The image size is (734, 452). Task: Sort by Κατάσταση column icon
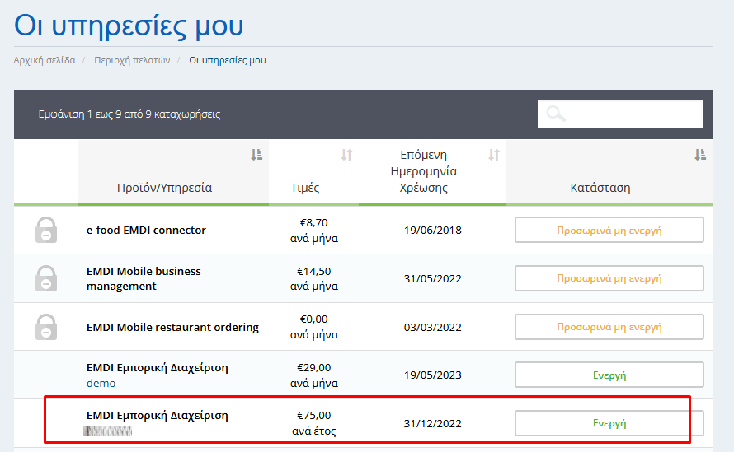(x=700, y=155)
